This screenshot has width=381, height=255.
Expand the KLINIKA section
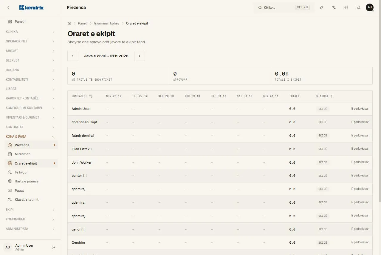click(30, 32)
